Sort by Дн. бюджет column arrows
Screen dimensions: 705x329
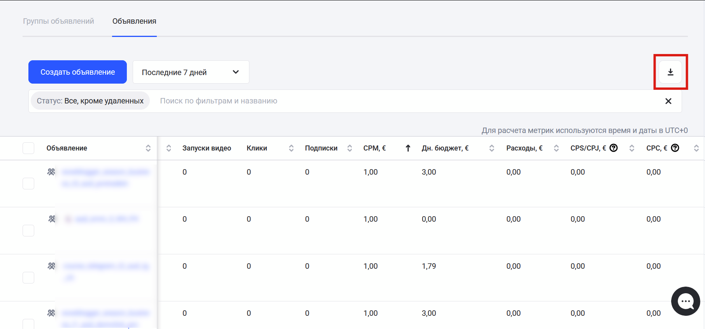(x=491, y=148)
